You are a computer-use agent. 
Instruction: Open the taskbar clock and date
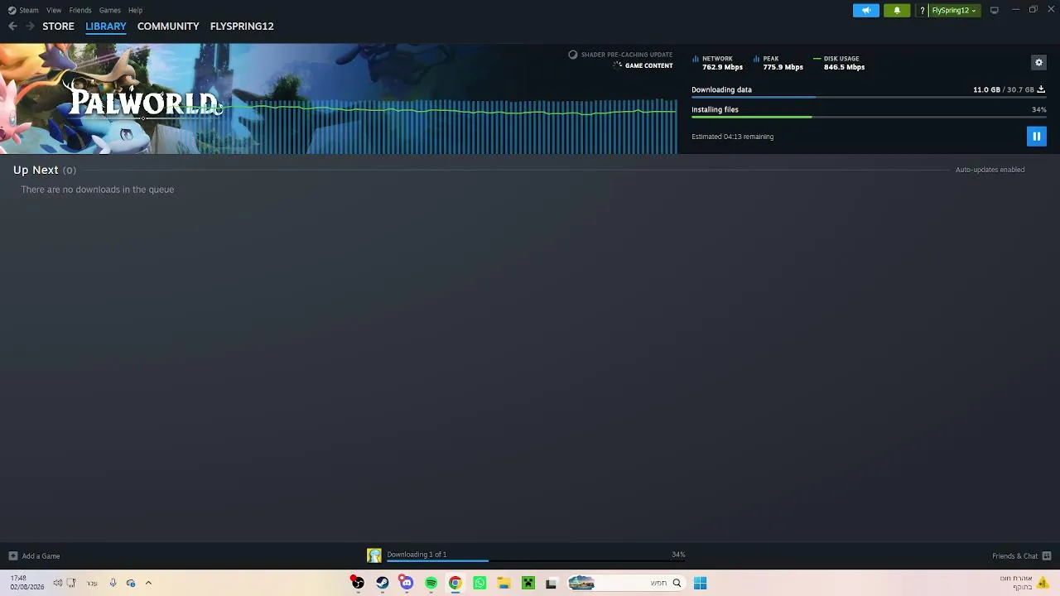tap(26, 583)
